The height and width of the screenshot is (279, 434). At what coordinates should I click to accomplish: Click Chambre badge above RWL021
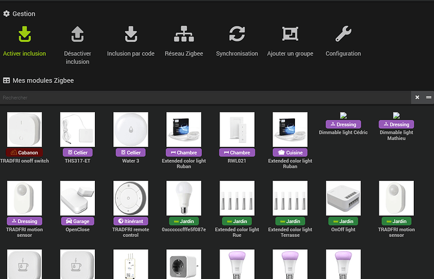(x=237, y=153)
